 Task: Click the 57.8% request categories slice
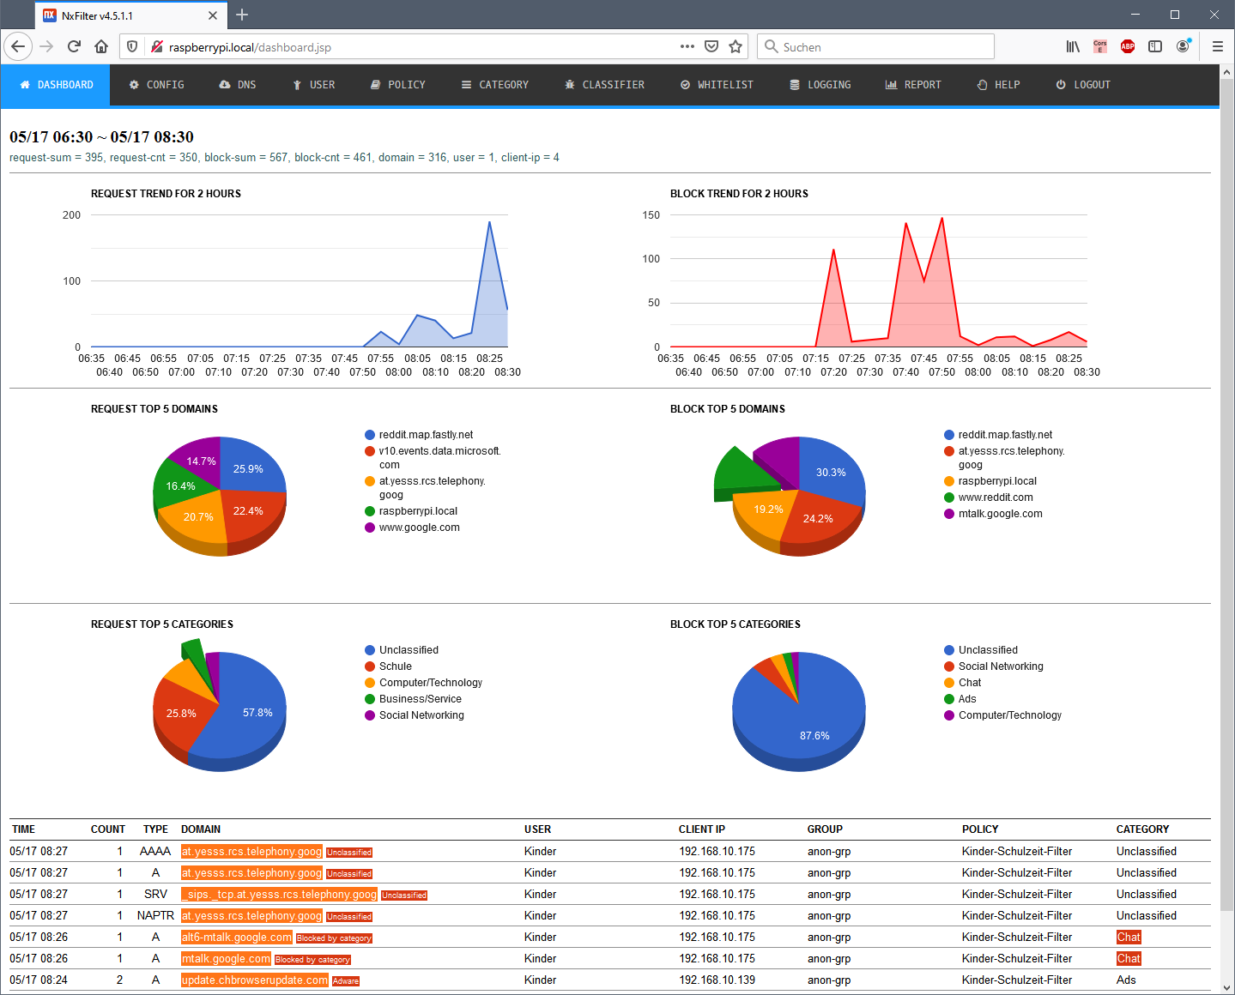(257, 712)
